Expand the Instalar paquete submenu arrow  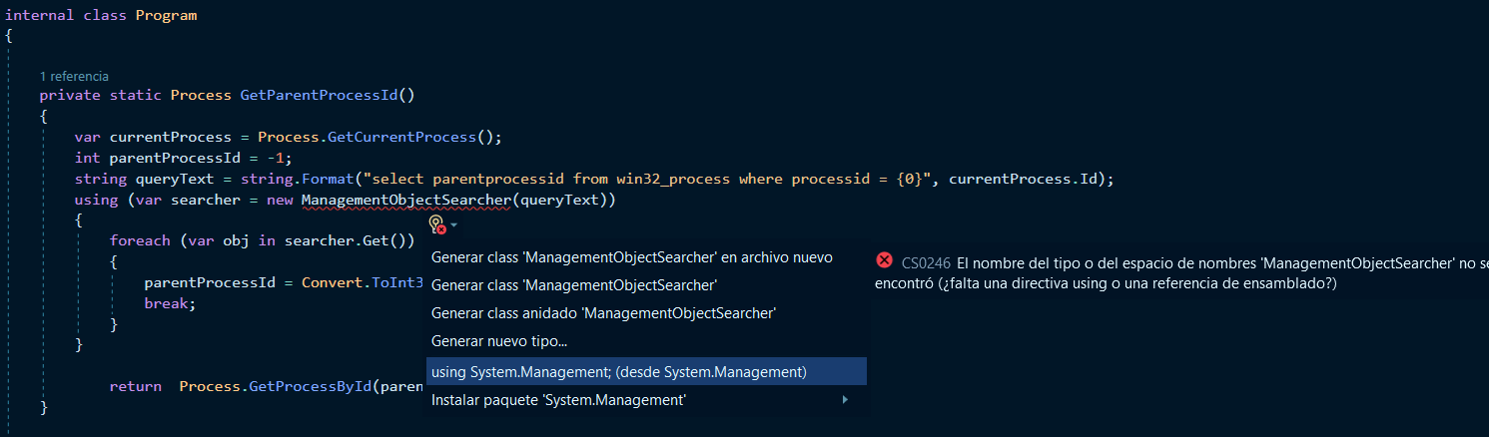pyautogui.click(x=845, y=400)
